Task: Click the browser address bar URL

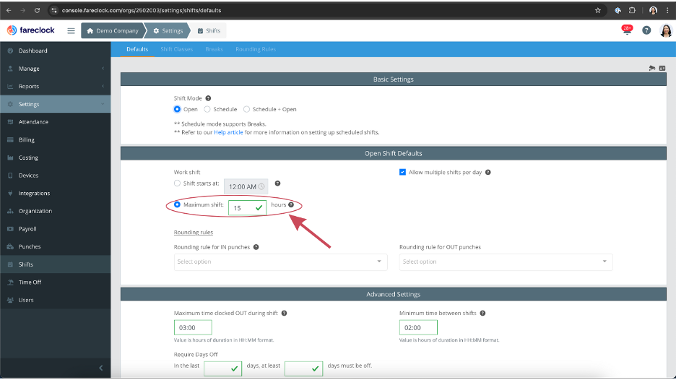Action: pos(142,10)
